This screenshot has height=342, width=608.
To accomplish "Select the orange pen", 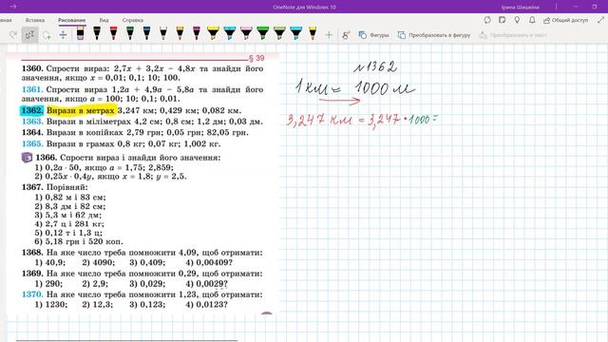I will [180, 33].
